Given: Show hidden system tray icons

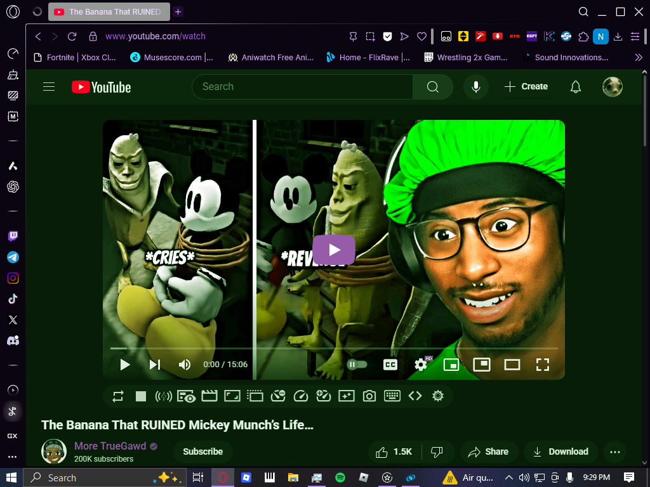Looking at the screenshot, I should pyautogui.click(x=508, y=477).
